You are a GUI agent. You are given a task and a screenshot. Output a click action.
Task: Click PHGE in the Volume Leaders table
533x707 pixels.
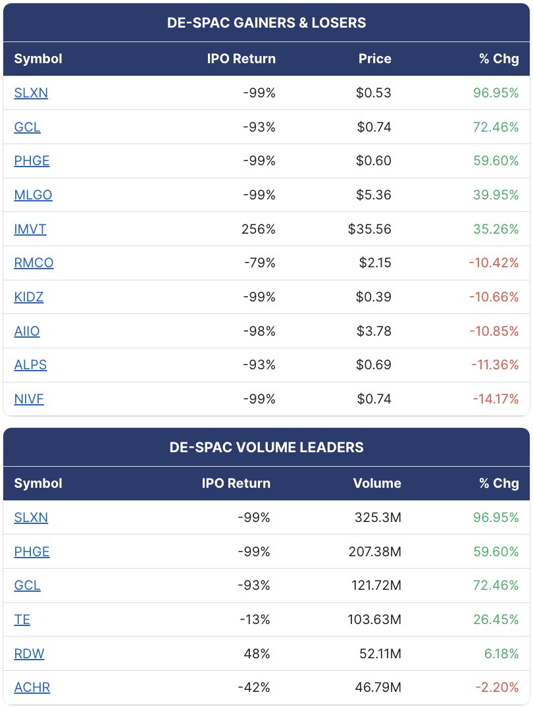click(x=32, y=552)
